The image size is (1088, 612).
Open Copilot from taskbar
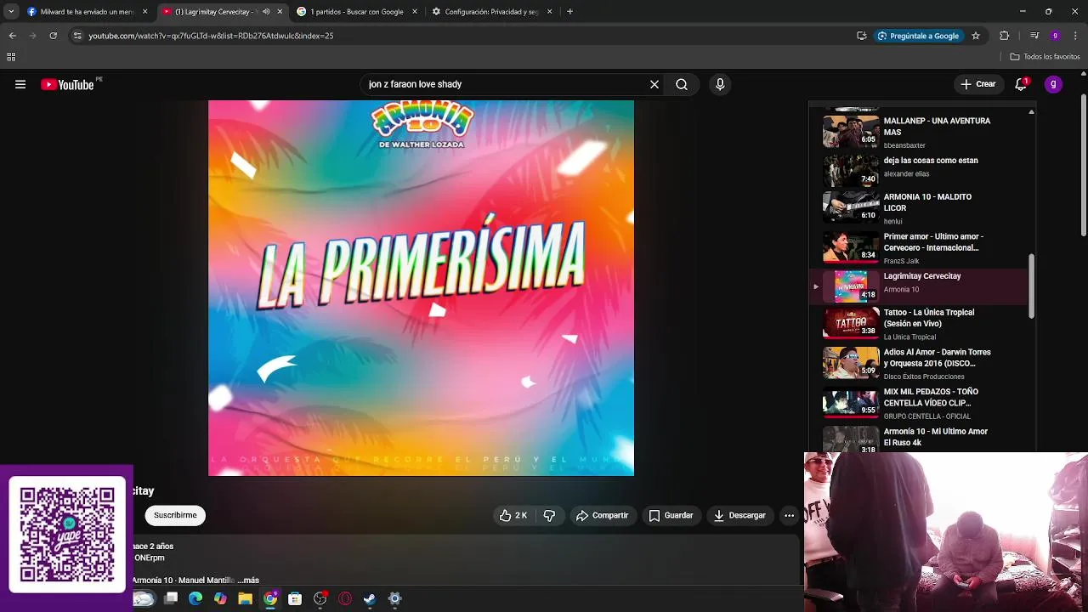(x=220, y=598)
